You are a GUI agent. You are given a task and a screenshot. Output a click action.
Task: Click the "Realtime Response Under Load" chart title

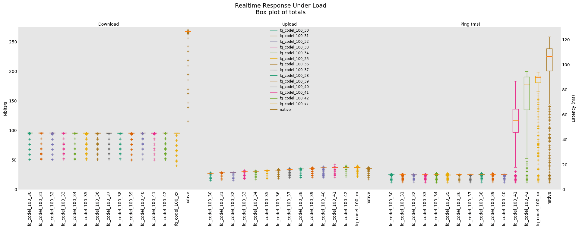click(x=280, y=6)
